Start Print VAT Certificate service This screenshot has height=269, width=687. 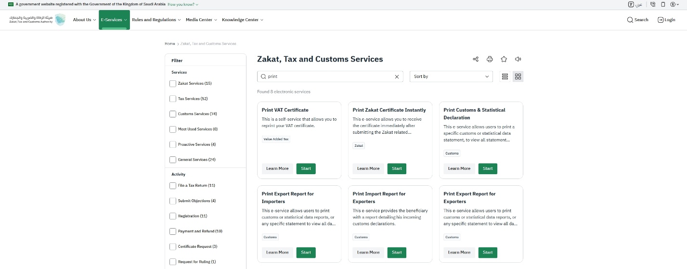pyautogui.click(x=306, y=168)
